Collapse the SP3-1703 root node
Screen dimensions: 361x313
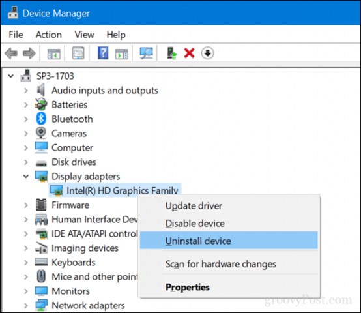point(11,76)
